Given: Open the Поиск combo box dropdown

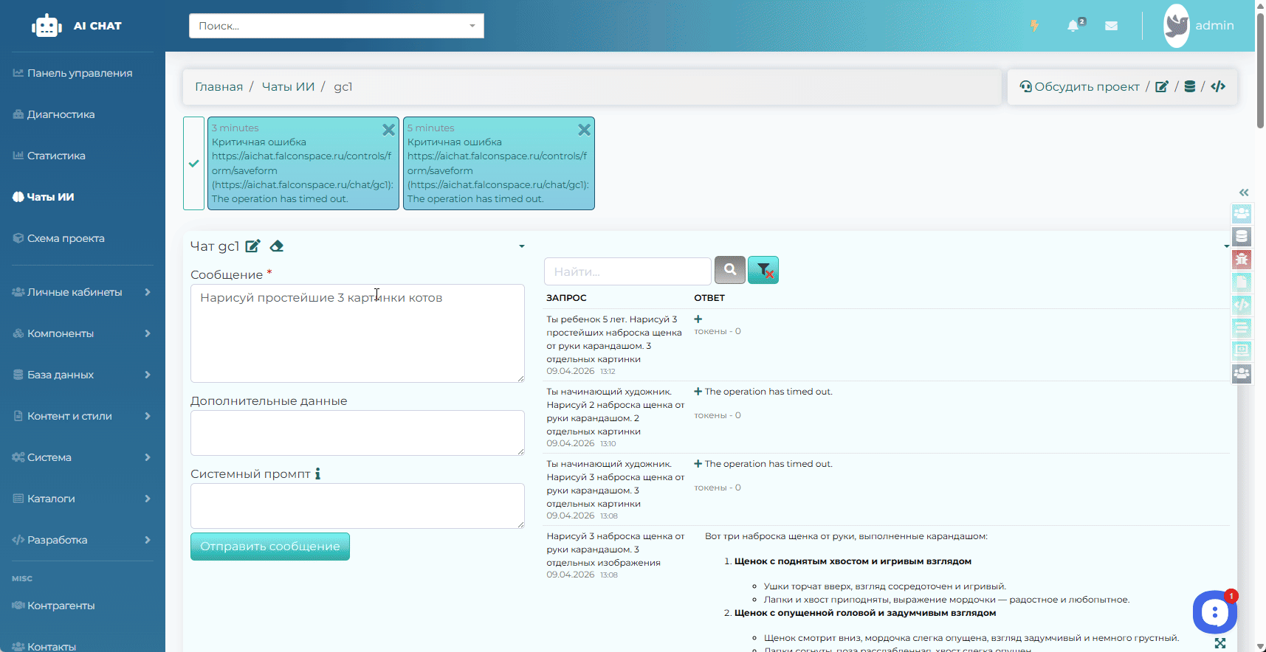Looking at the screenshot, I should (x=472, y=26).
